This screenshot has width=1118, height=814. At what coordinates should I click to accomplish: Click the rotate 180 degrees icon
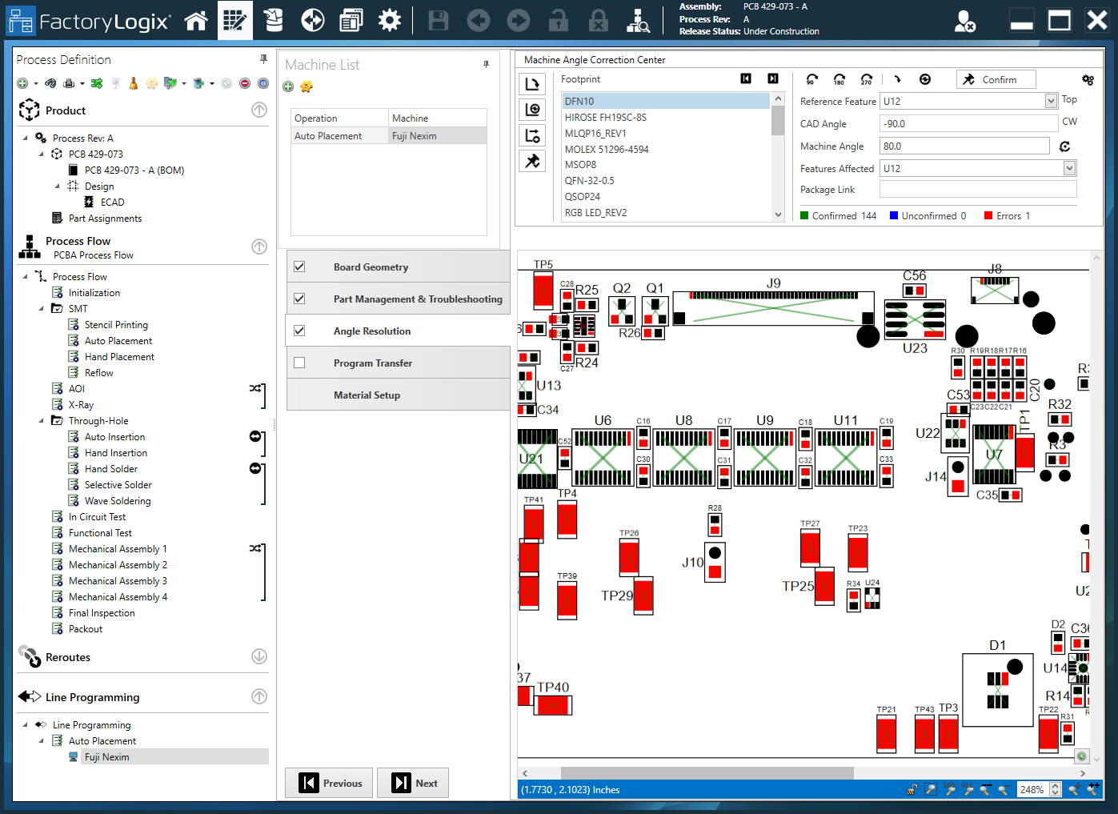[x=839, y=79]
